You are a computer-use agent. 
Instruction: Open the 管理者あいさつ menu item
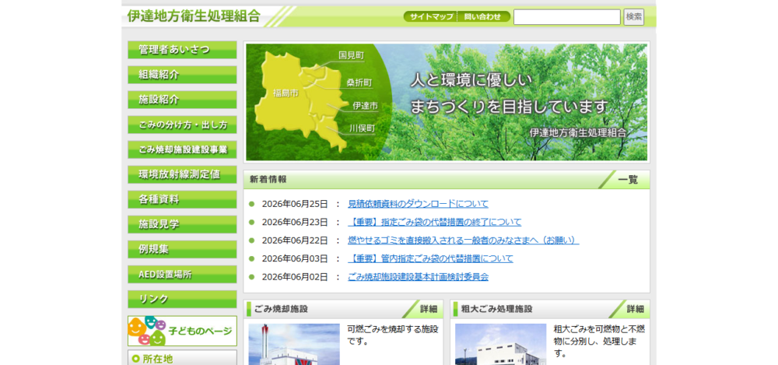coord(182,50)
